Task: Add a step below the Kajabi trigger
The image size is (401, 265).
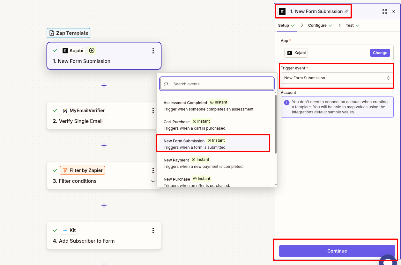Action: [x=104, y=85]
